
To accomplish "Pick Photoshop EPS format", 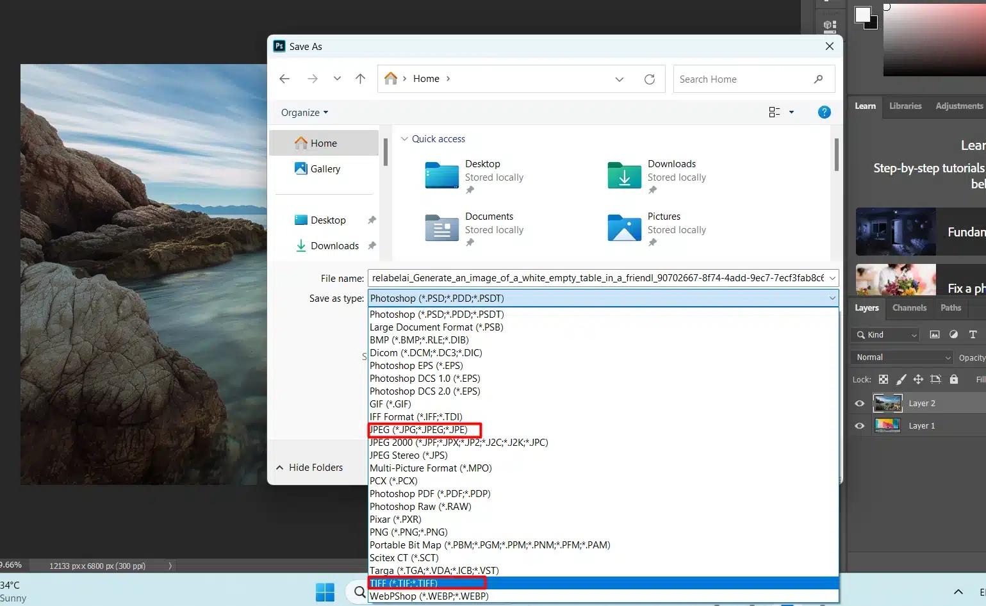I will [x=603, y=366].
